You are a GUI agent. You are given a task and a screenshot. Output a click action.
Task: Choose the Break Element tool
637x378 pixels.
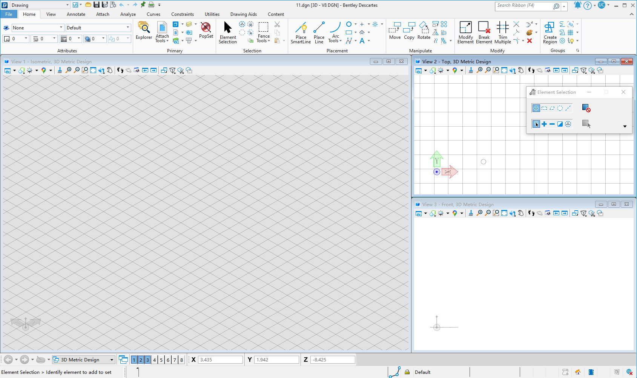(484, 32)
